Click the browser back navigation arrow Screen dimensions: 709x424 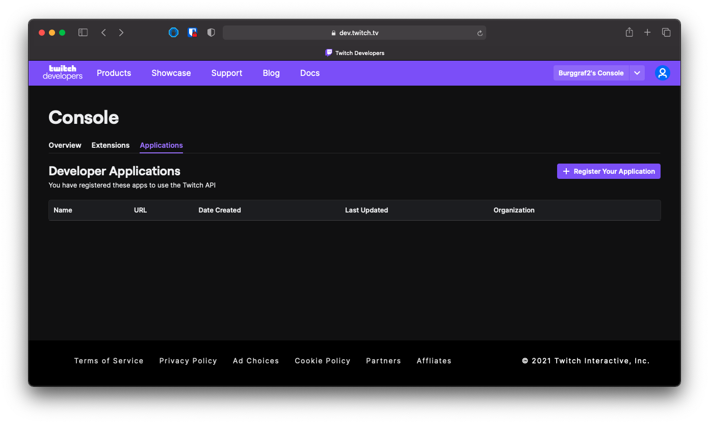click(103, 32)
